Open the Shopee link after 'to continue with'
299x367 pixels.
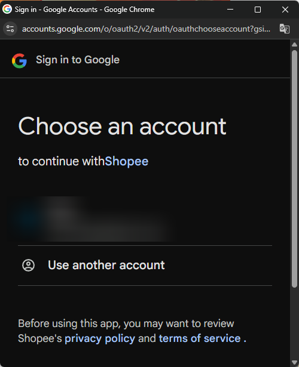tap(126, 161)
